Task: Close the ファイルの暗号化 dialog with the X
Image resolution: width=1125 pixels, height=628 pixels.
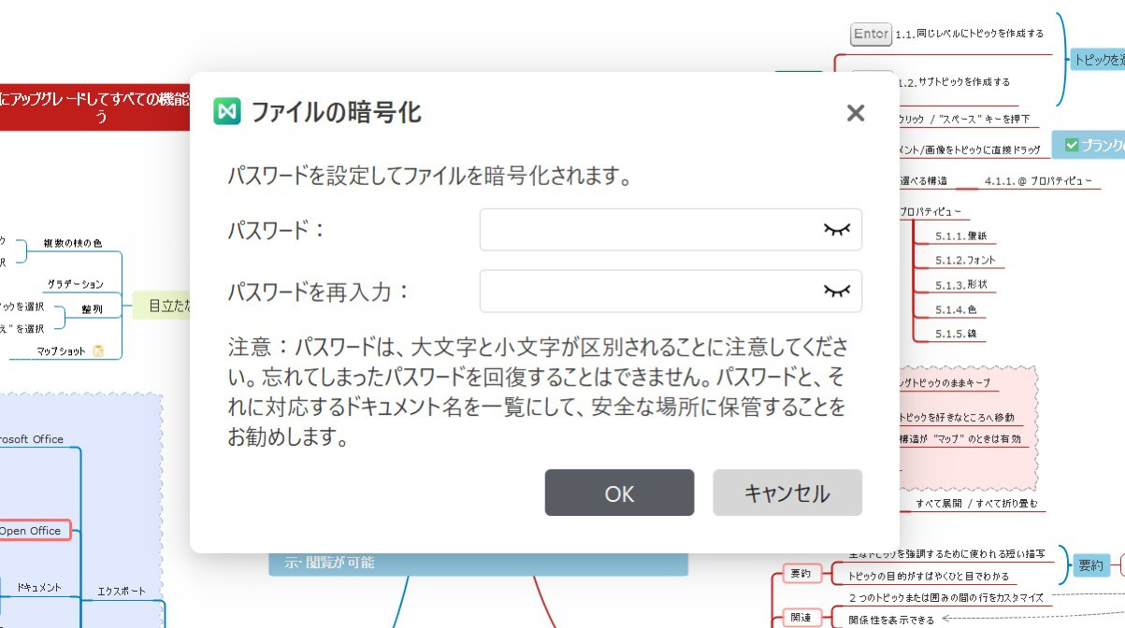Action: 855,113
